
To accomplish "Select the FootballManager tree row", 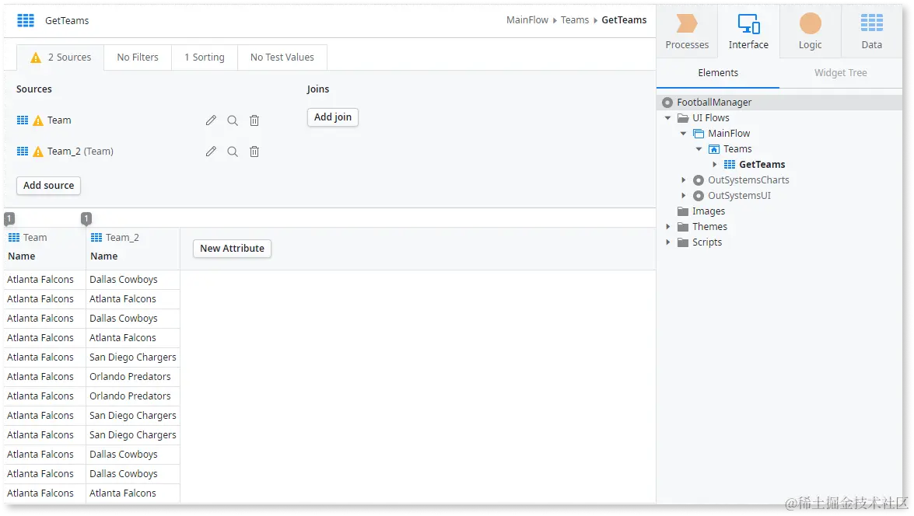I will [779, 103].
